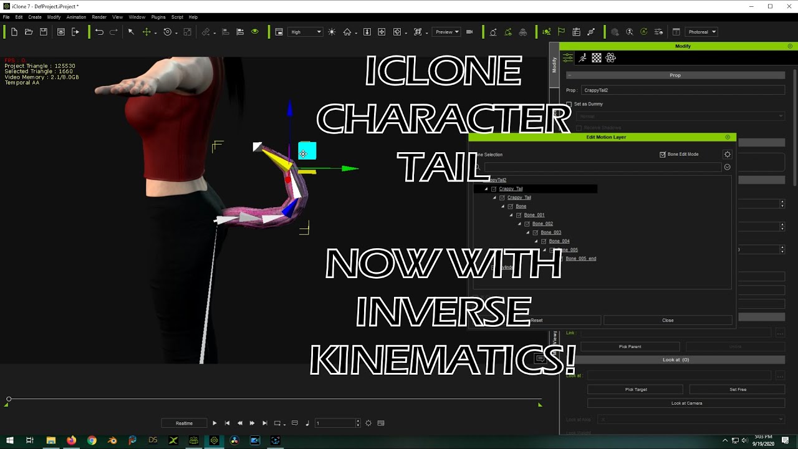Viewport: 798px width, 449px height.
Task: Jump to the last frame
Action: tap(264, 423)
